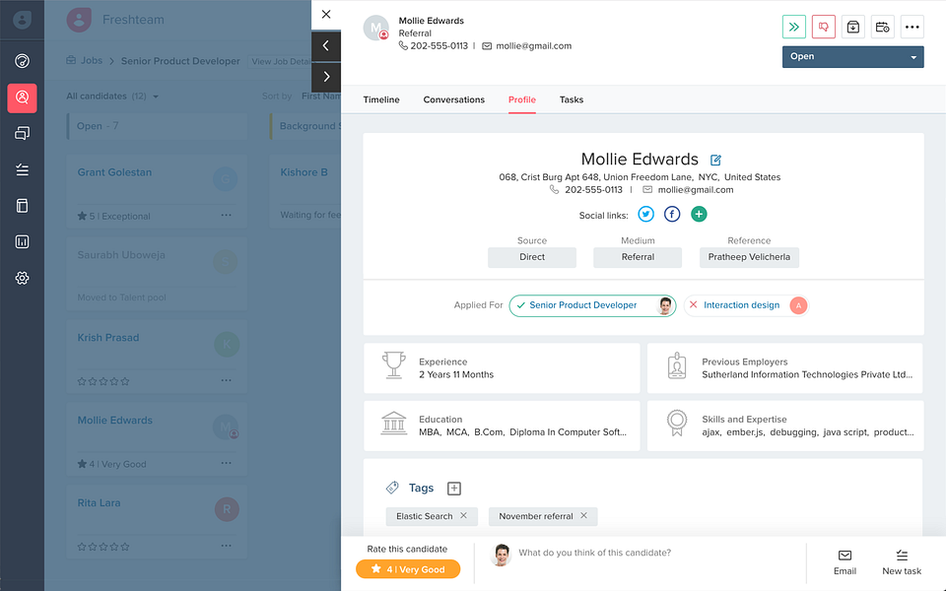Go to next candidate with right arrow
Viewport: 946px width, 591px height.
click(326, 77)
